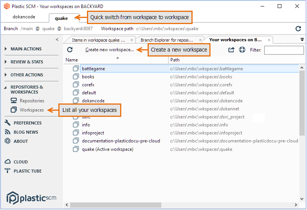Collapse the REPOSITORIES & WORKSPACES section
Image resolution: width=307 pixels, height=210 pixels.
tap(5, 87)
